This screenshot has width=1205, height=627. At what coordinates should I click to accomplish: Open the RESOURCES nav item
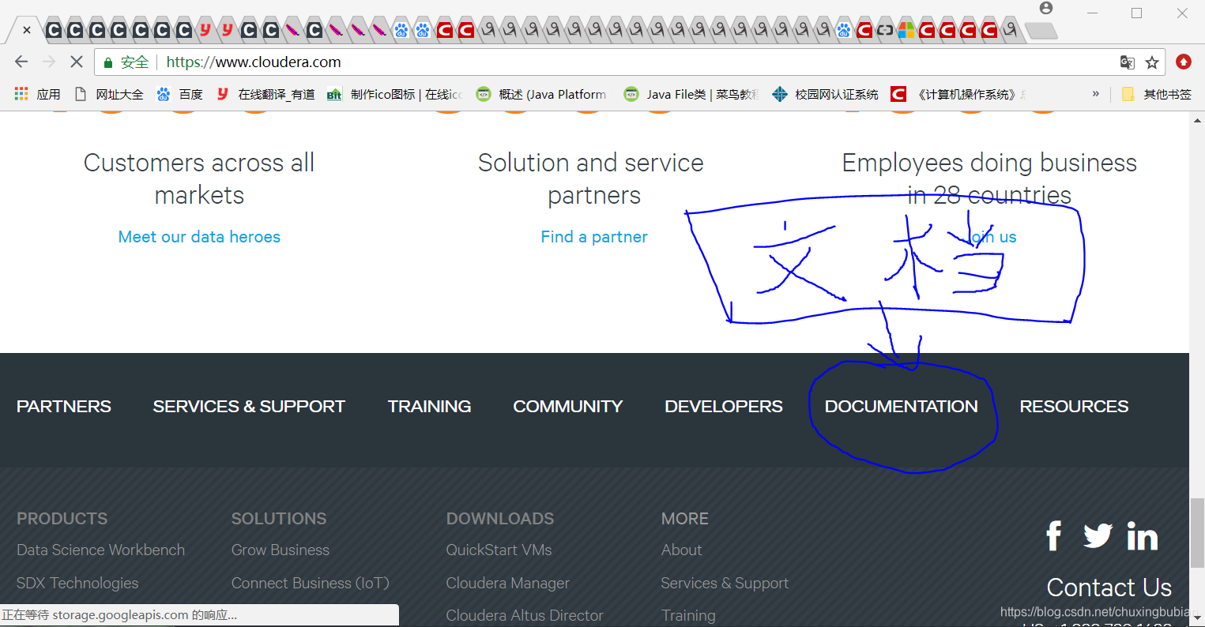pos(1074,406)
